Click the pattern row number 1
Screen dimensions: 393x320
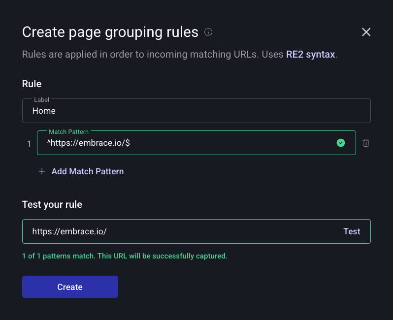tap(29, 144)
